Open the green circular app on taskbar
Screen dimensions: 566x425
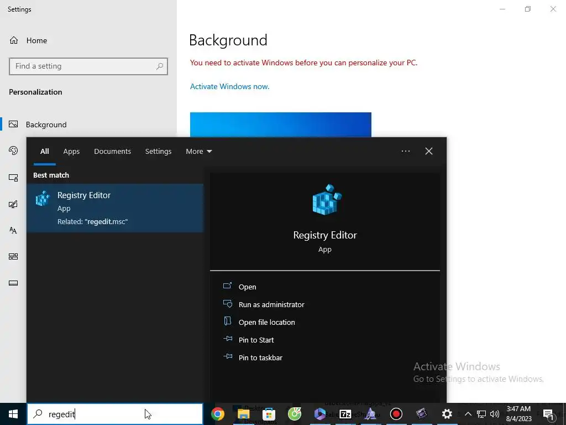click(295, 414)
